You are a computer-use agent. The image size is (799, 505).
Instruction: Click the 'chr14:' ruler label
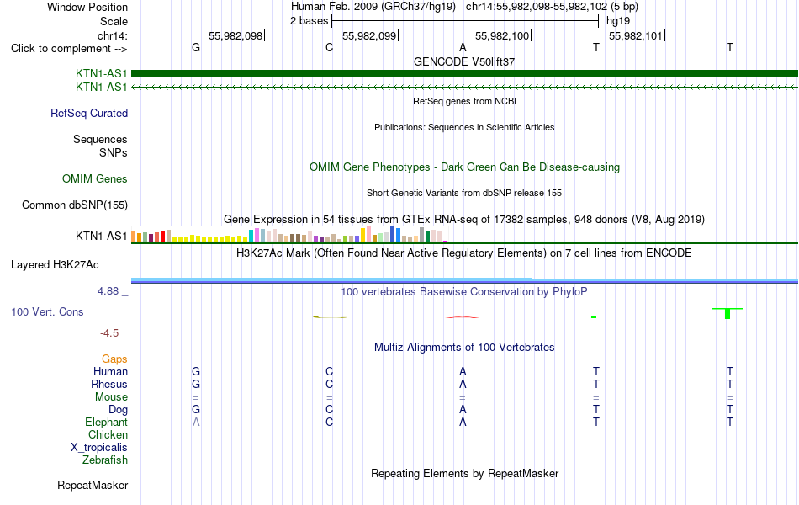coord(113,35)
